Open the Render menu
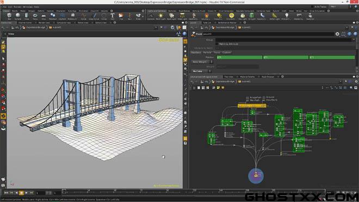Viewport: 359px width, 202px height. pyautogui.click(x=17, y=7)
